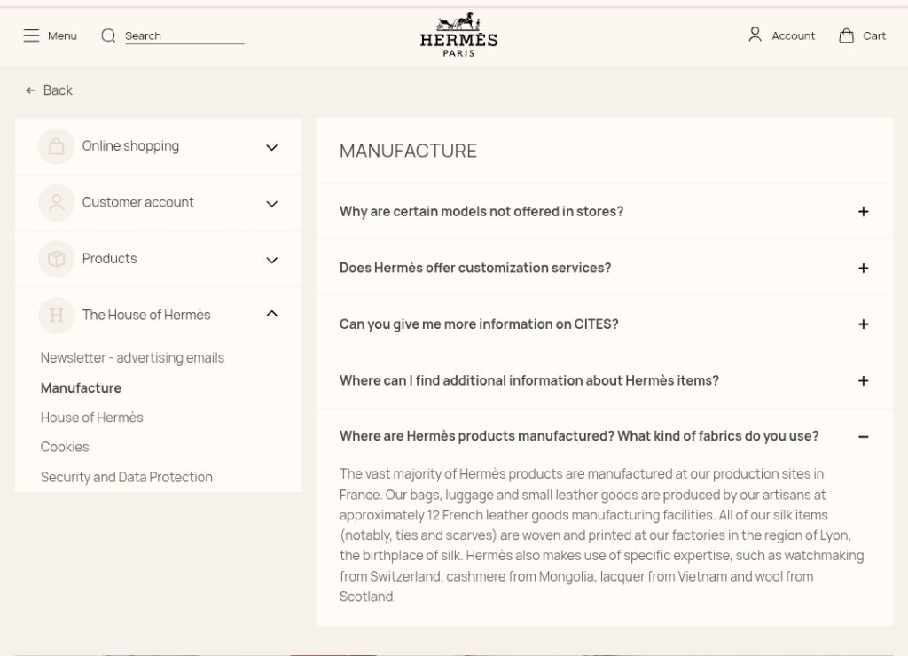Click the Products label
This screenshot has width=908, height=656.
click(109, 258)
